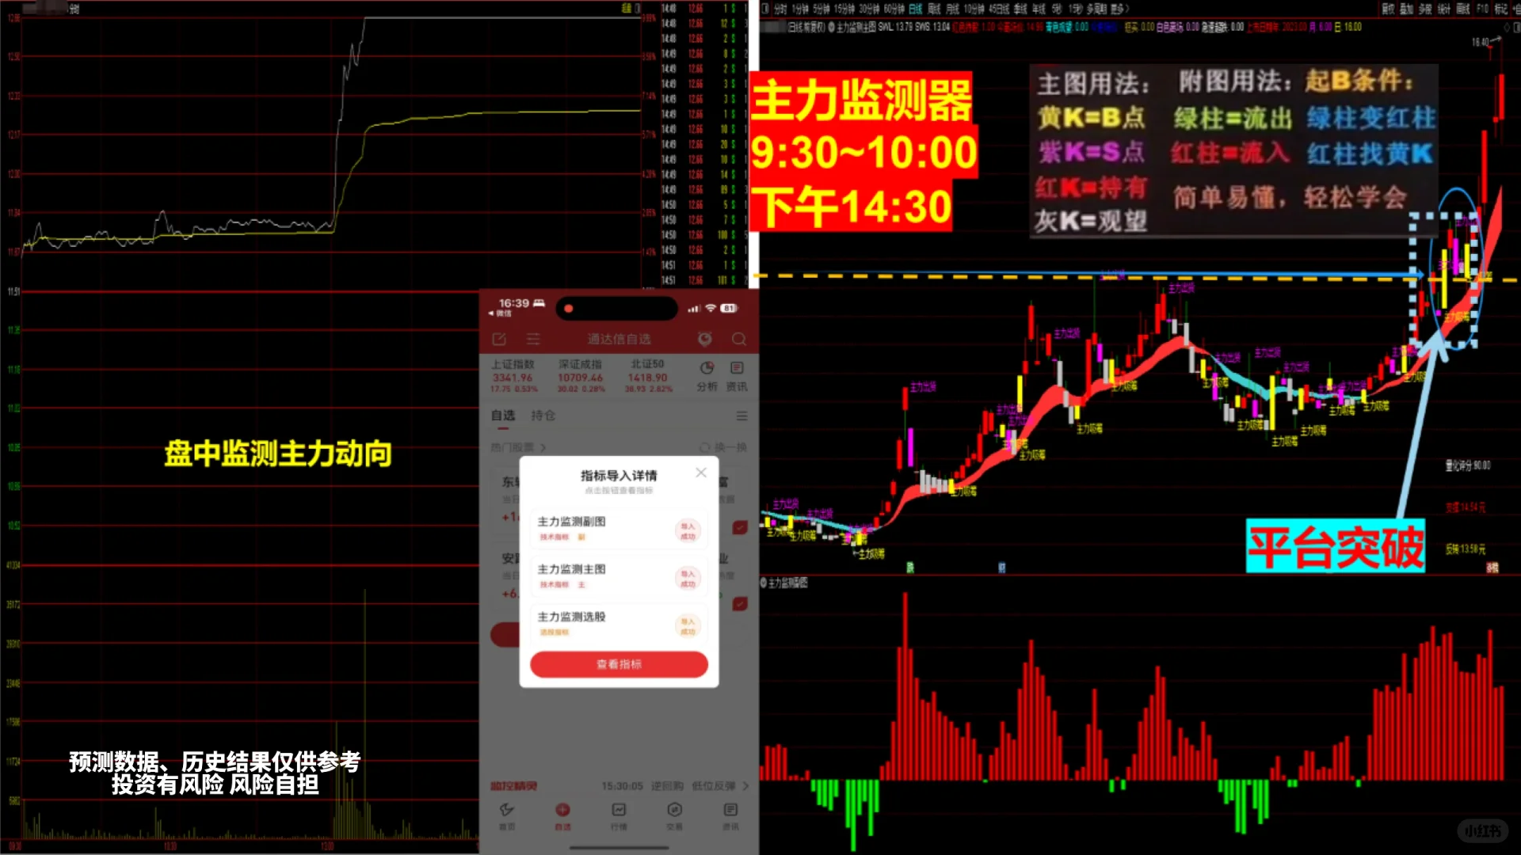1521x855 pixels.
Task: Open the 交易 icon in bottom navigation
Action: point(675,810)
